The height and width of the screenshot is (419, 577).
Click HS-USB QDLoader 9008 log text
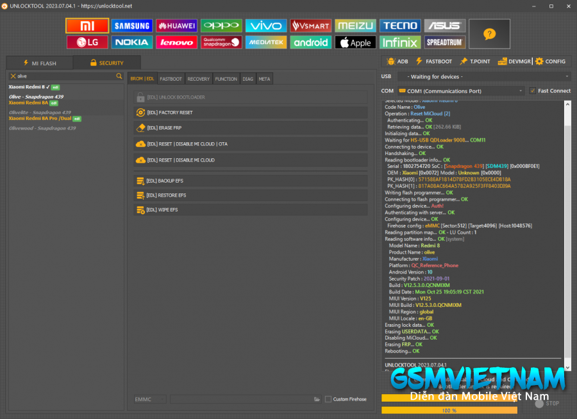(437, 140)
